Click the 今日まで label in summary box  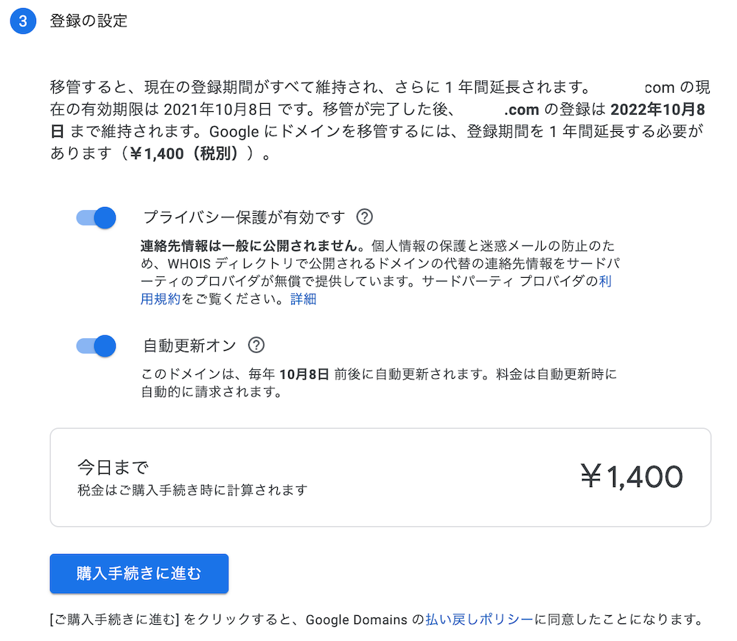(x=113, y=467)
